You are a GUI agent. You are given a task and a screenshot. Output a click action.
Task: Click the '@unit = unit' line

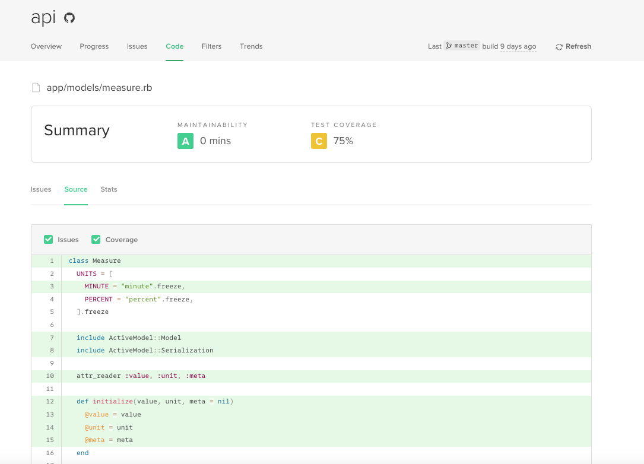tap(109, 427)
